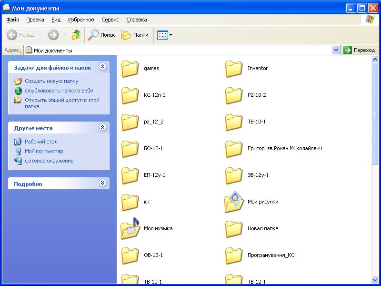The width and height of the screenshot is (381, 286).
Task: Select the Inventor folder icon
Action: pyautogui.click(x=234, y=69)
